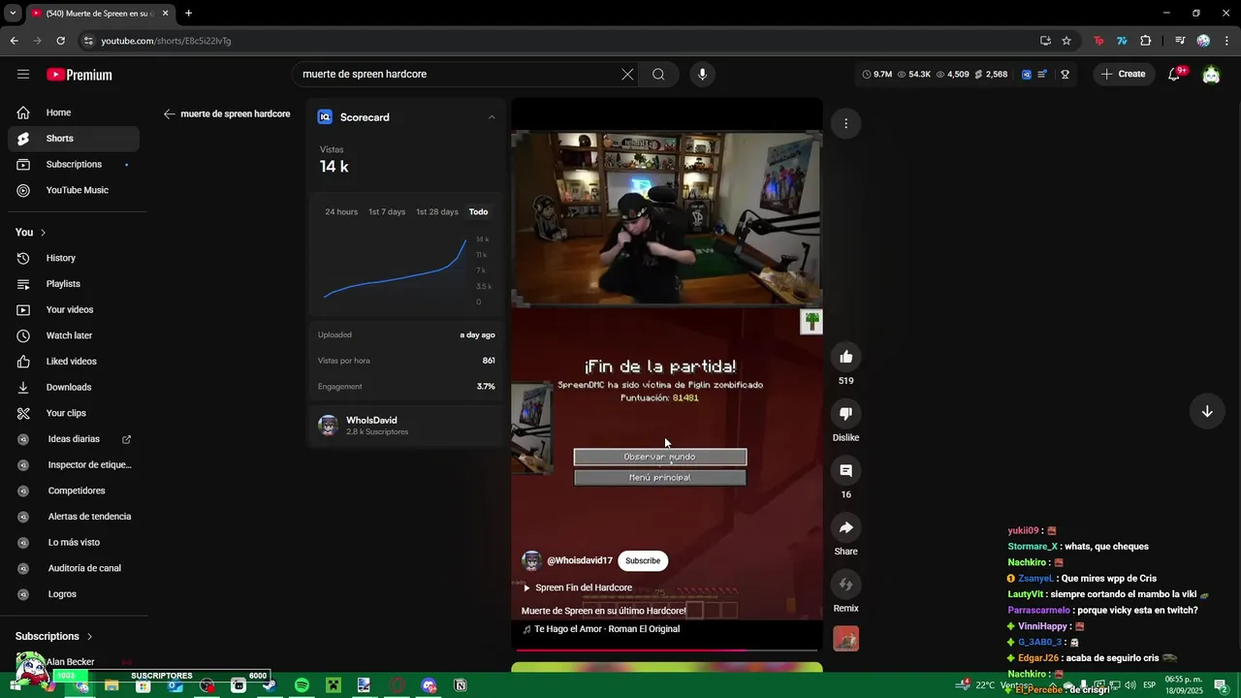Image resolution: width=1241 pixels, height=698 pixels.
Task: Go back with arrow beside search title
Action: tap(170, 113)
